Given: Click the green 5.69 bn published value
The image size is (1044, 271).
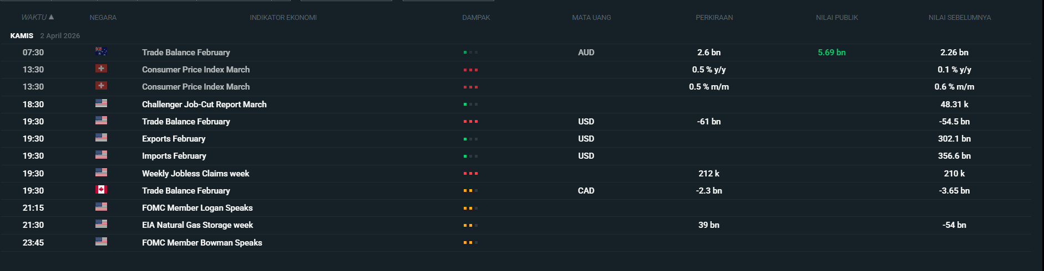Looking at the screenshot, I should 832,53.
